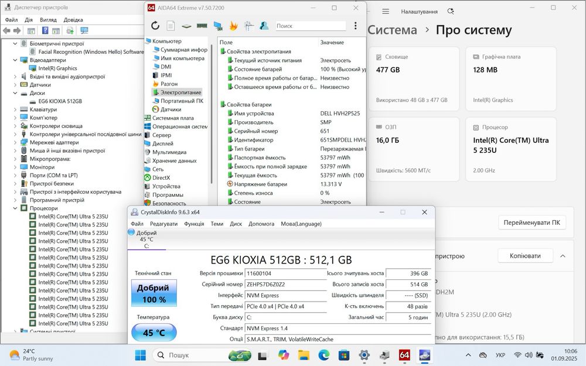Image resolution: width=586 pixels, height=366 pixels.
Task: Select DirectX in AIDA64 tree
Action: [161, 178]
